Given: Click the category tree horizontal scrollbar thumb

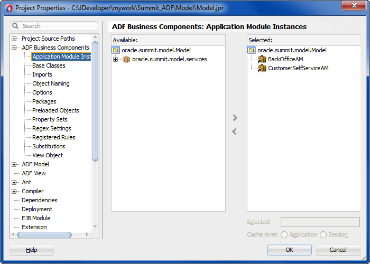Looking at the screenshot, I should pyautogui.click(x=44, y=235).
